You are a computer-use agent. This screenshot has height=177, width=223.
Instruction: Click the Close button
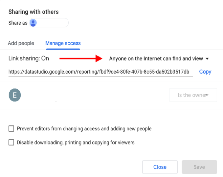point(160,167)
